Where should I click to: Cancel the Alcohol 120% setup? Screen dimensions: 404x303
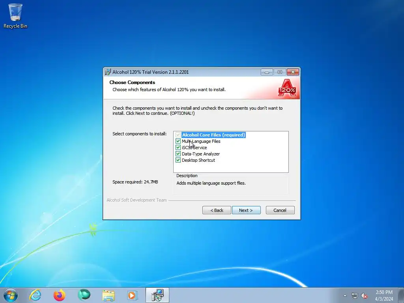tap(280, 210)
